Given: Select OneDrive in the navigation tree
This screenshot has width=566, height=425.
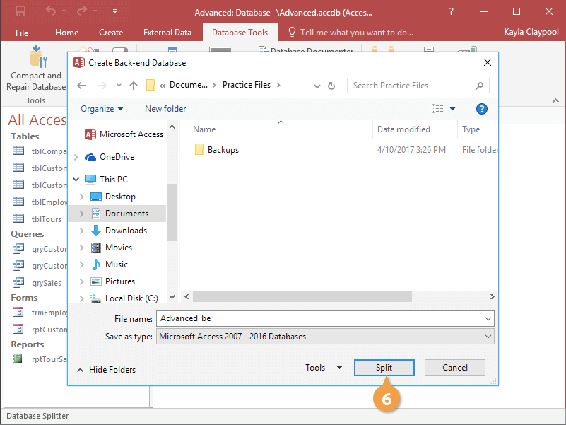Looking at the screenshot, I should click(110, 157).
